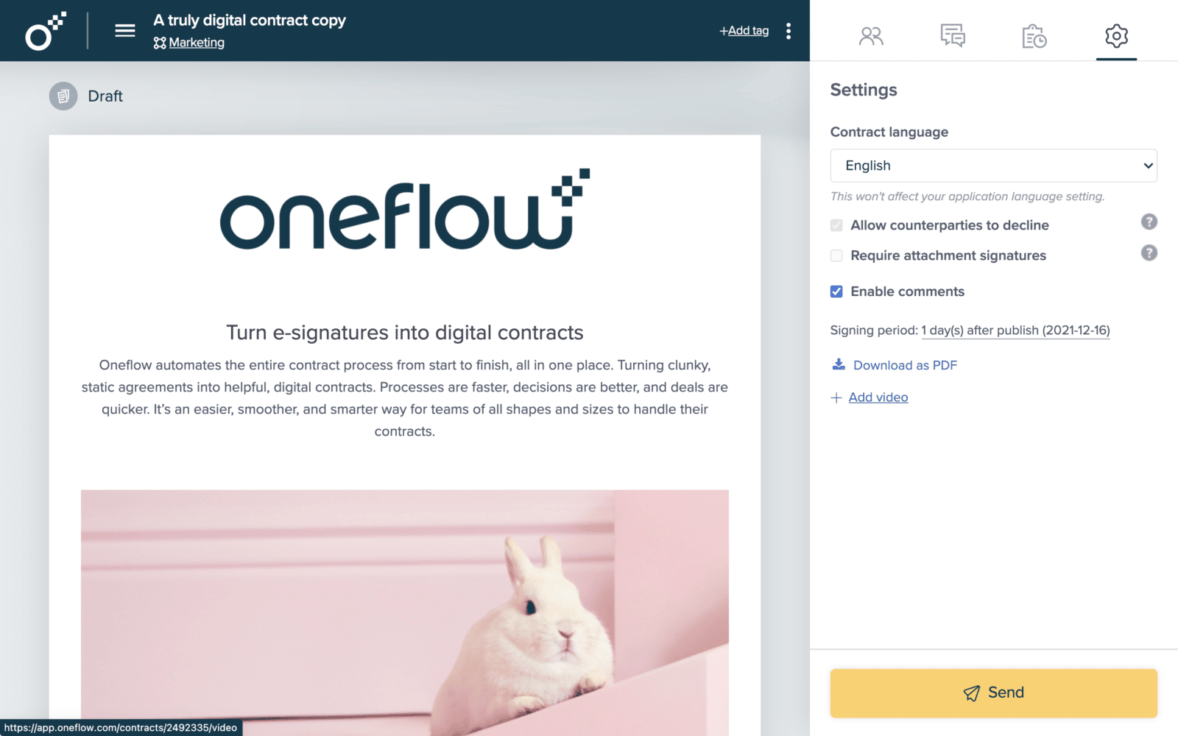Open the comments panel
The width and height of the screenshot is (1178, 736).
point(952,35)
